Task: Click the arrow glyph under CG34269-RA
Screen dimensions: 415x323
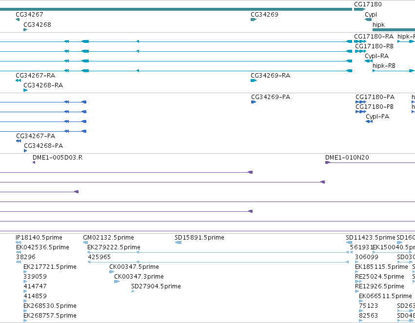Action: (x=254, y=81)
